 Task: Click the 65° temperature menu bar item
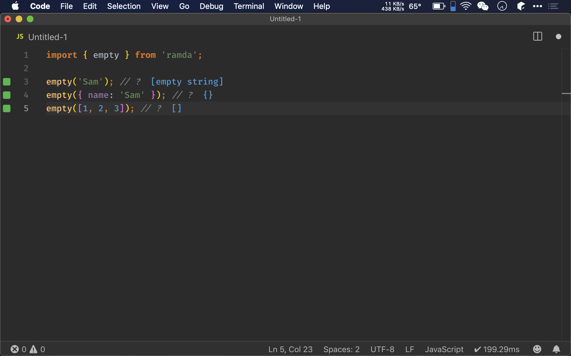point(415,6)
